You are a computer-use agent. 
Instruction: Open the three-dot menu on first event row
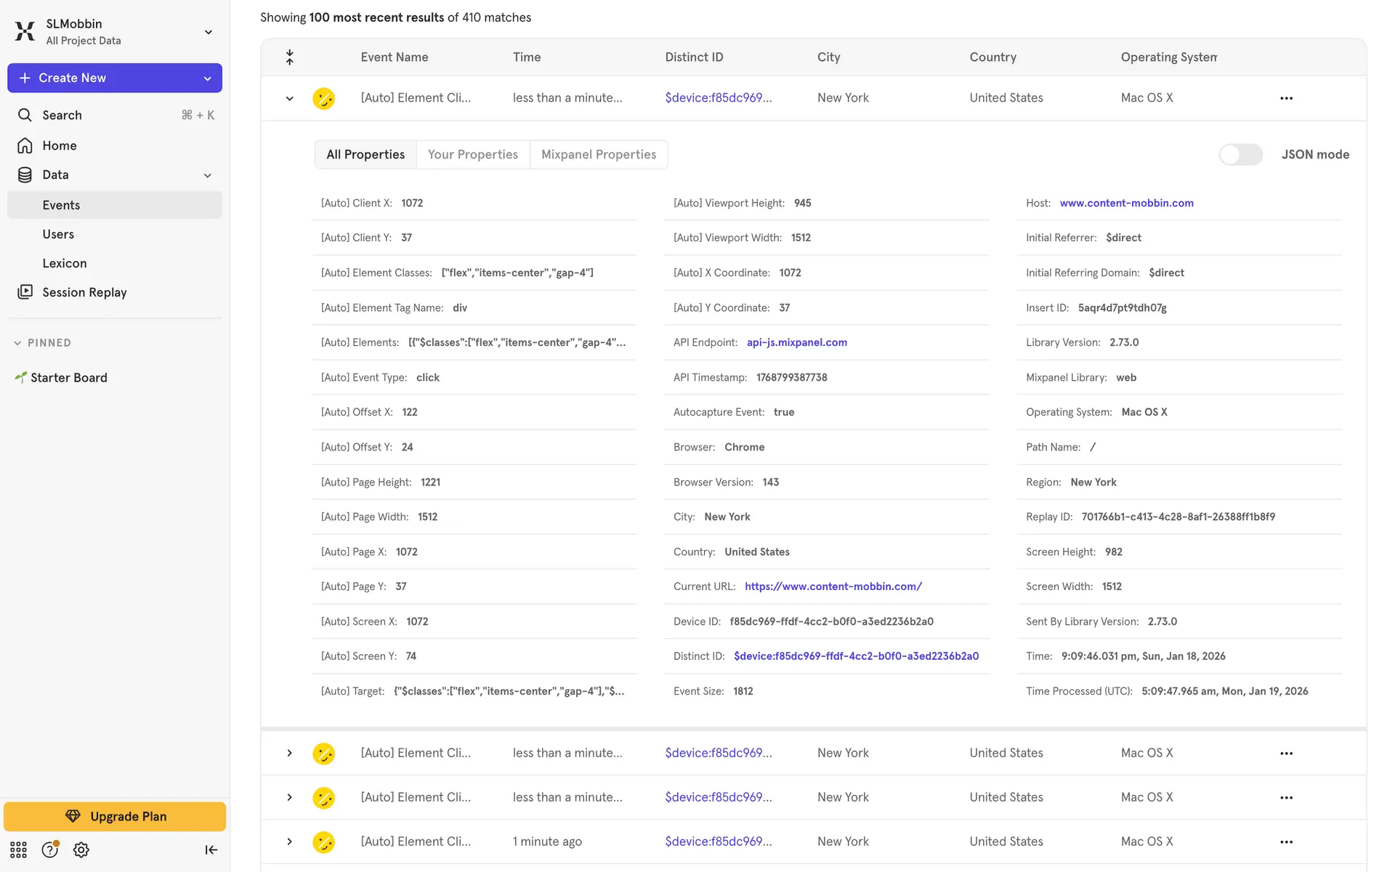click(x=1286, y=98)
